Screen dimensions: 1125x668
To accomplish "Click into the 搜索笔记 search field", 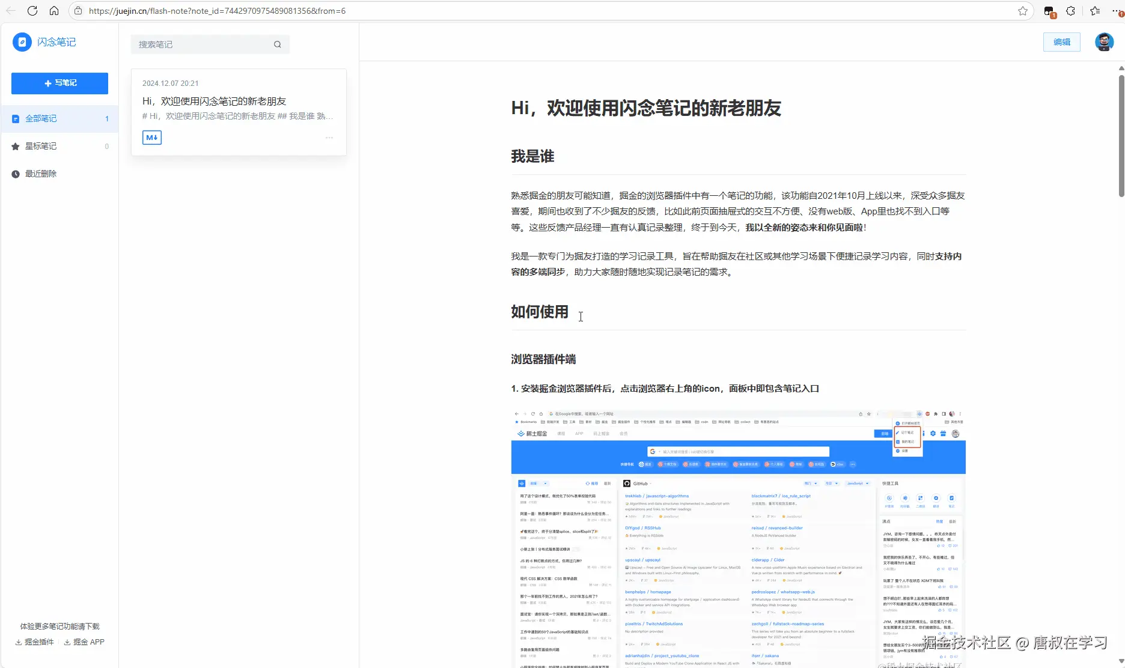I will (x=198, y=44).
